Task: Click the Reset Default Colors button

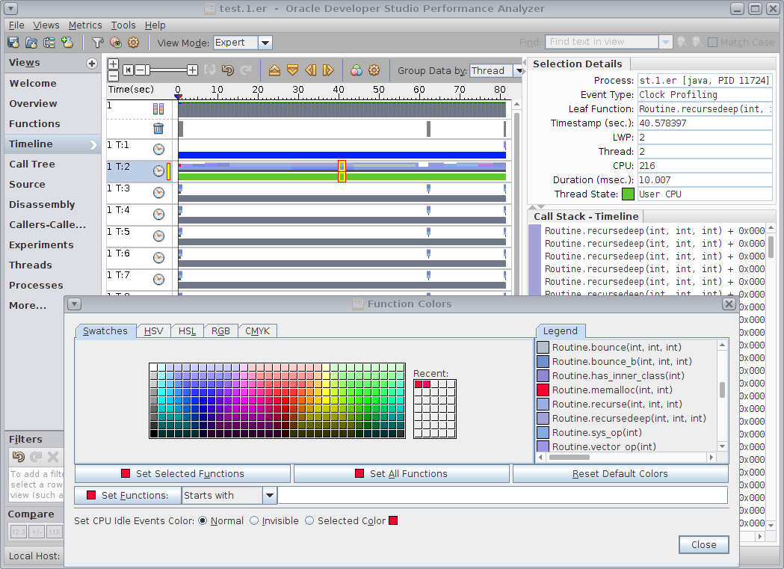Action: pos(620,473)
